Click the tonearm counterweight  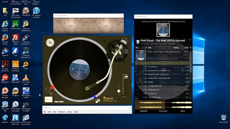click(x=124, y=41)
